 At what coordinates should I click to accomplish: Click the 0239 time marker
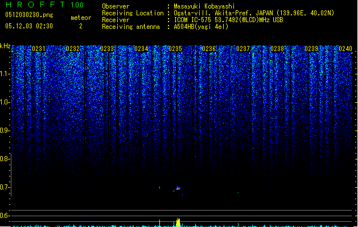click(311, 49)
